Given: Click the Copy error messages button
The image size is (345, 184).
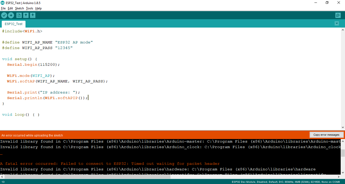Looking at the screenshot, I should (x=326, y=135).
